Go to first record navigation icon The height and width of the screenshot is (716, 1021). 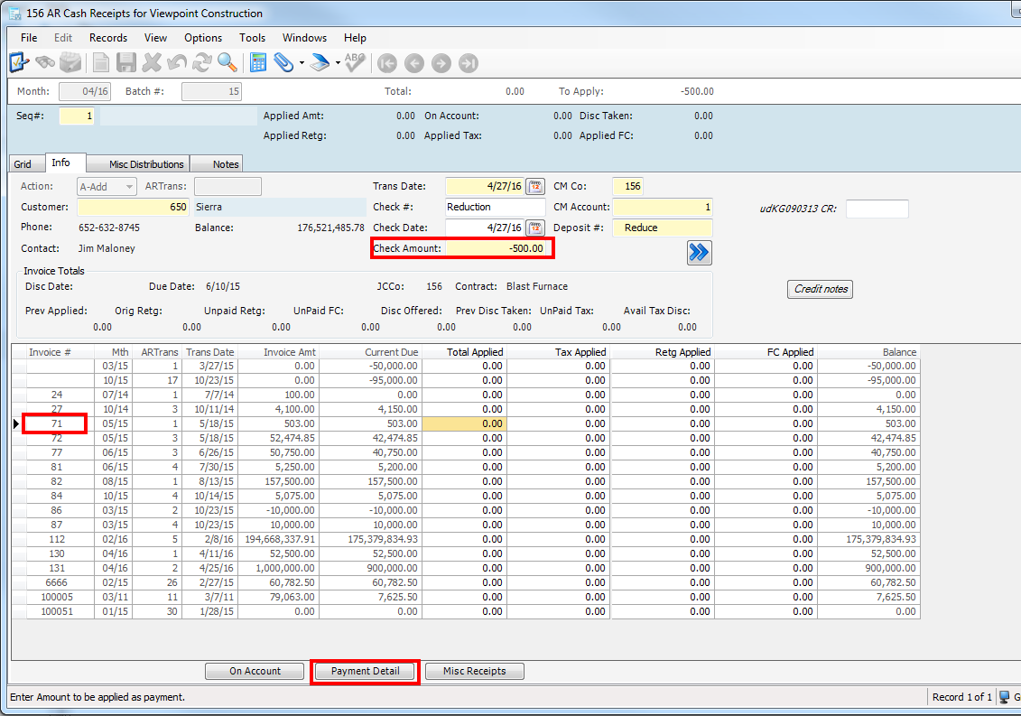point(386,63)
